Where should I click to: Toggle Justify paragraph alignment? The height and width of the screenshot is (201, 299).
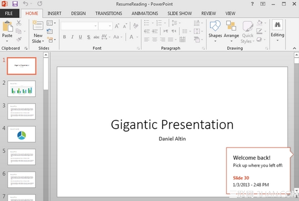(171, 39)
